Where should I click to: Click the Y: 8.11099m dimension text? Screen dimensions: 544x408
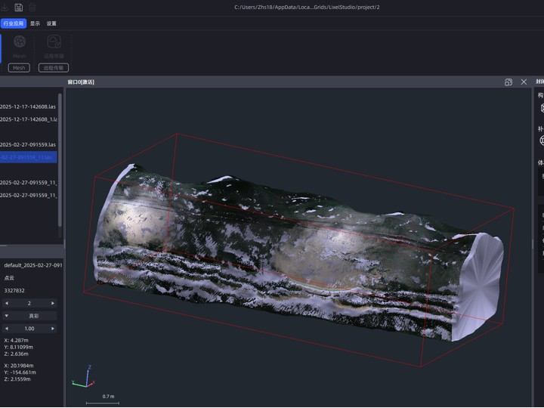coord(19,347)
